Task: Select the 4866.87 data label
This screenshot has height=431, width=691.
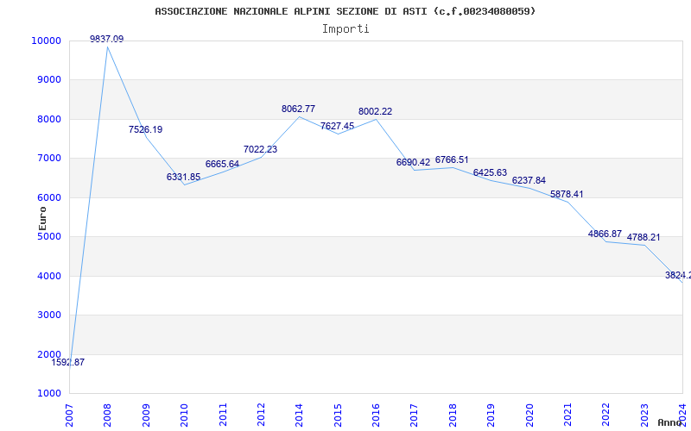Action: pyautogui.click(x=605, y=234)
